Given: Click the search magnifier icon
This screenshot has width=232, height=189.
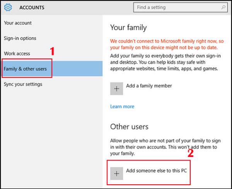Looking at the screenshot, I should [x=223, y=7].
